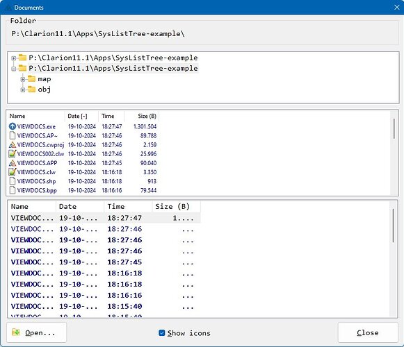
Task: Select lower list row with time 18:27:47
Action: 105,218
